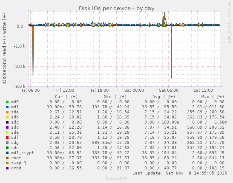Screen dimensions: 233x183
Task: Click the md1_crypt navy legend swatch
Action: click(x=7, y=153)
